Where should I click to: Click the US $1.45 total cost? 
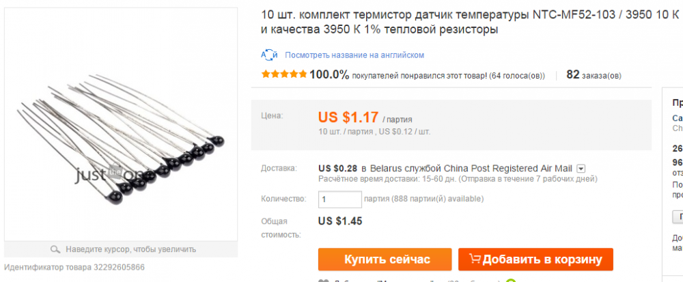340,221
